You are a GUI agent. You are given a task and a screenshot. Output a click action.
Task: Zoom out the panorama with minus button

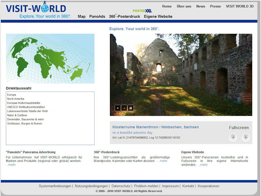click(124, 108)
